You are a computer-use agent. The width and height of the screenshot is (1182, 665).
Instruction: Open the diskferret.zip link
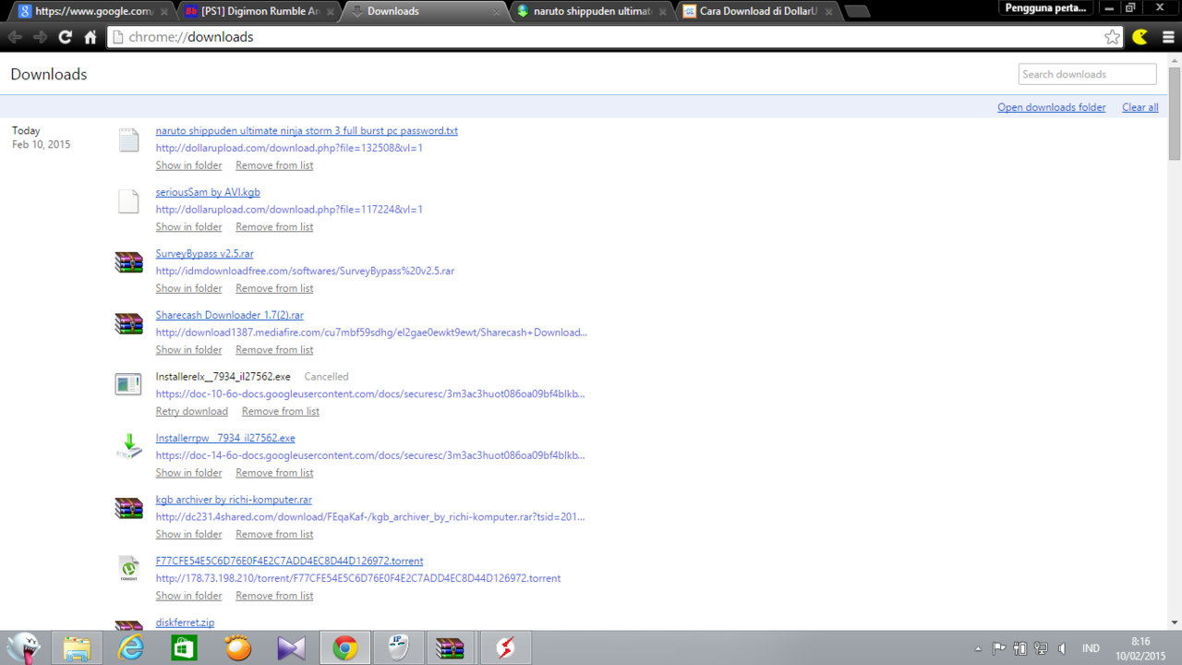(185, 623)
